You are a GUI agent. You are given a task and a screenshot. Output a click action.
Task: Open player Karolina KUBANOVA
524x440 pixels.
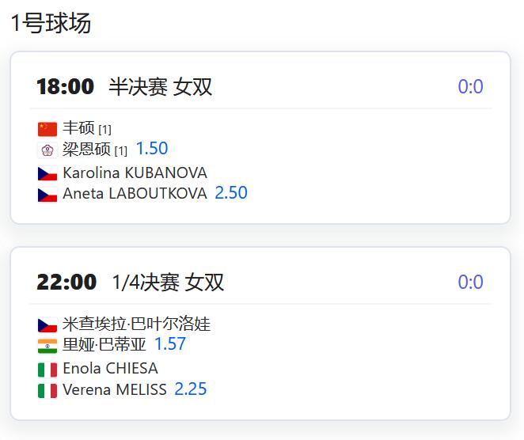[135, 173]
